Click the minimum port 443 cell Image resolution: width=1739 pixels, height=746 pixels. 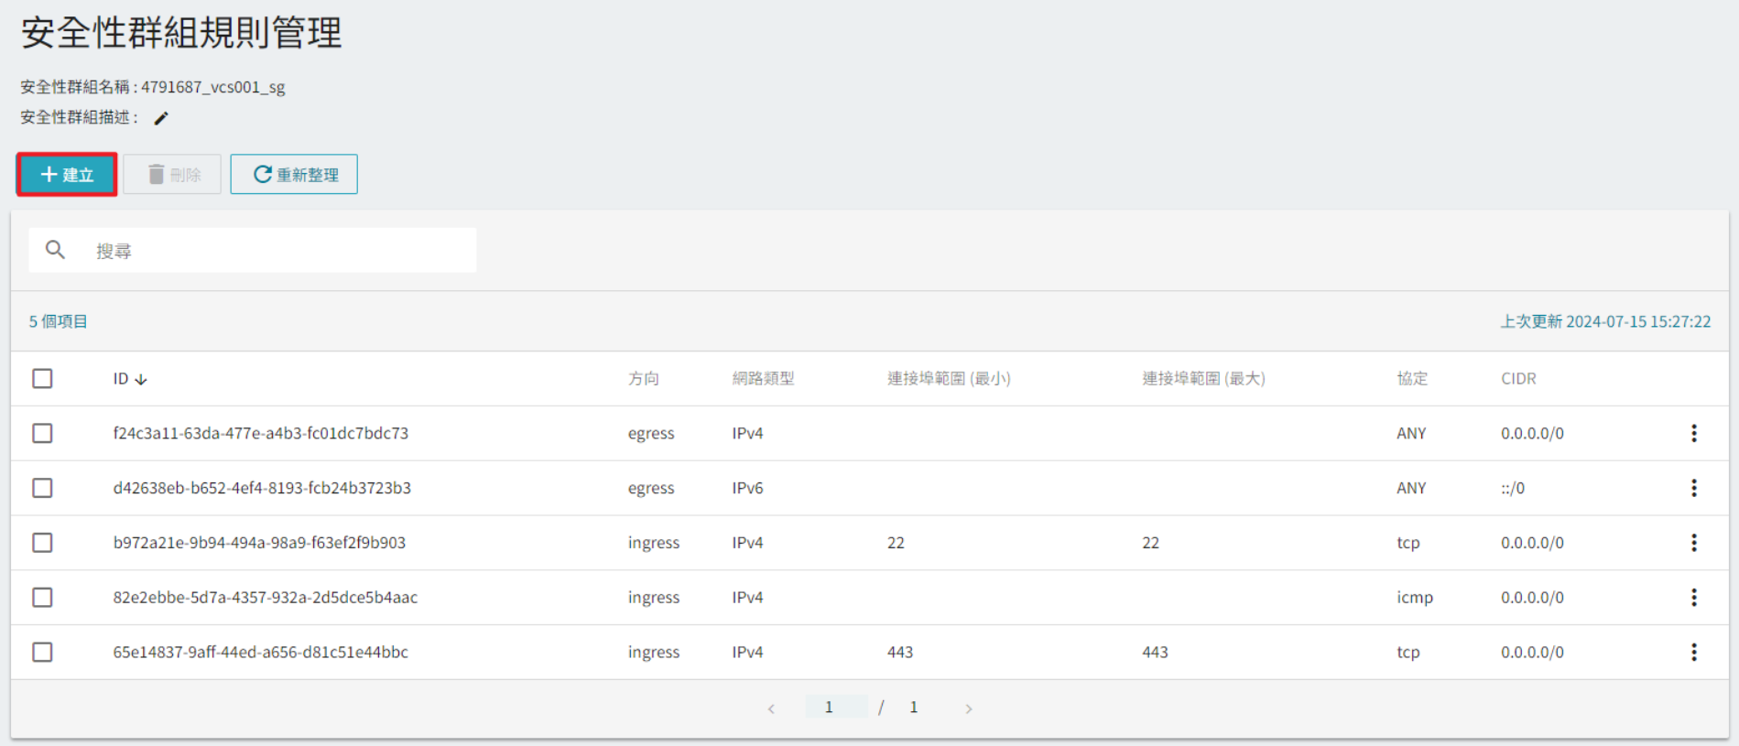click(900, 652)
